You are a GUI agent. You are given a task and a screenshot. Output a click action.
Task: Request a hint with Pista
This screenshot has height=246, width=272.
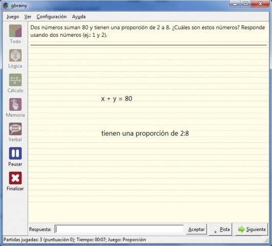pyautogui.click(x=221, y=229)
